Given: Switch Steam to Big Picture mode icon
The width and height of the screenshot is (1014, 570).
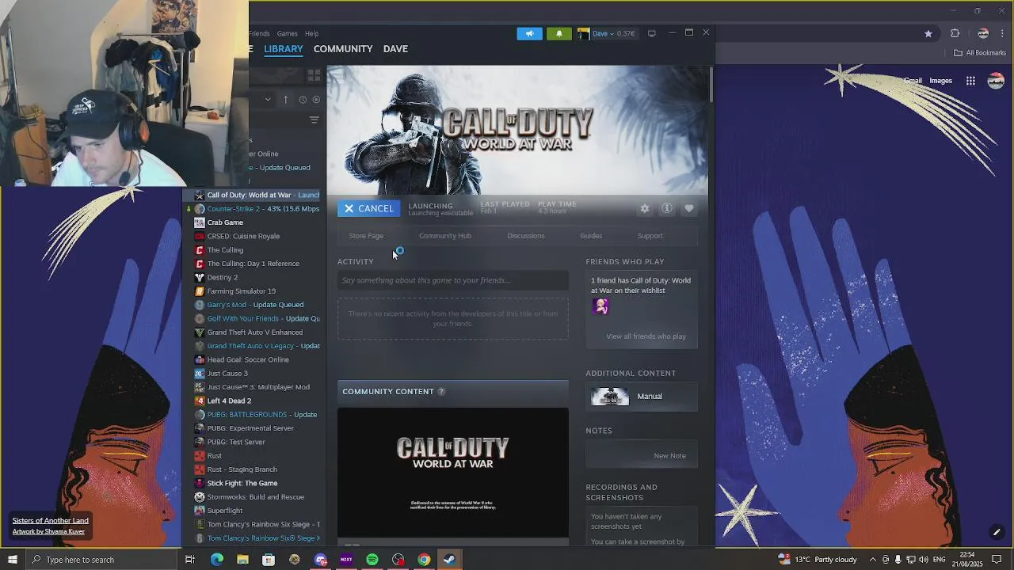Looking at the screenshot, I should (652, 33).
